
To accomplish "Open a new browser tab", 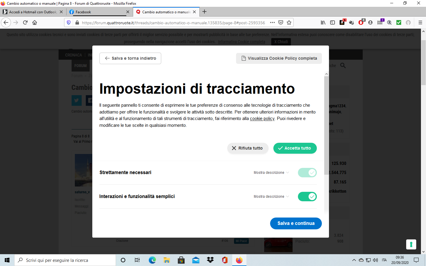I will [204, 12].
